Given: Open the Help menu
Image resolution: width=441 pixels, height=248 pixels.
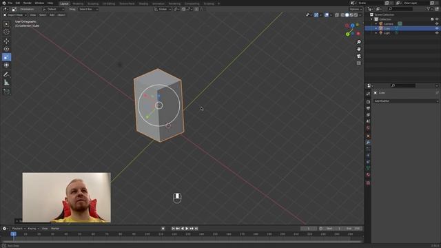Looking at the screenshot, I should coord(50,3).
